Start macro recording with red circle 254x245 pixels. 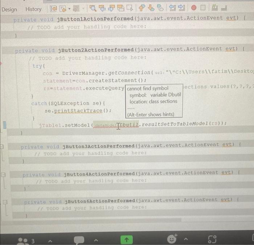(x=194, y=8)
